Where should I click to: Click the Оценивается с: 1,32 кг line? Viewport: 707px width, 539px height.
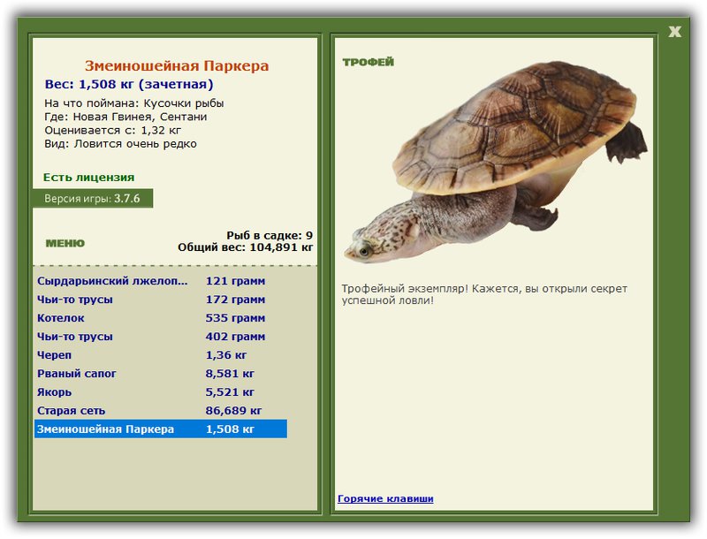(113, 130)
